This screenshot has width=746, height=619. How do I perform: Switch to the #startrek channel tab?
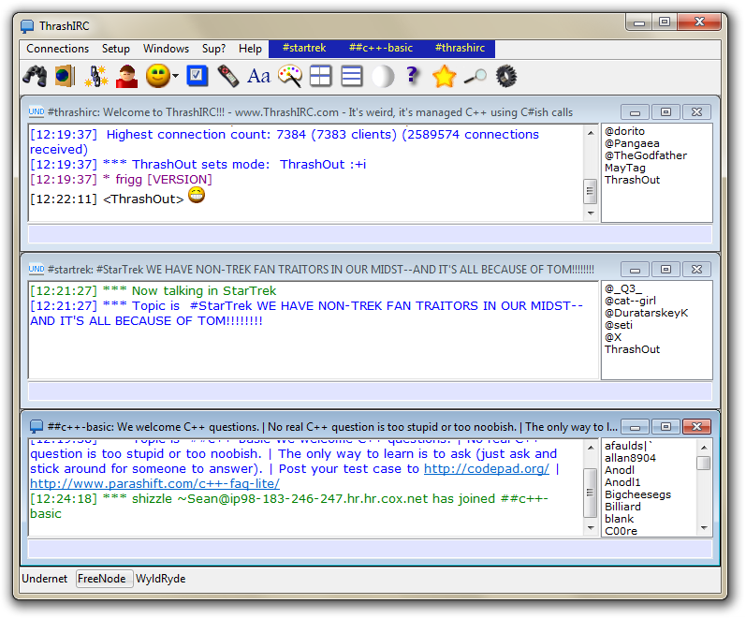point(304,48)
